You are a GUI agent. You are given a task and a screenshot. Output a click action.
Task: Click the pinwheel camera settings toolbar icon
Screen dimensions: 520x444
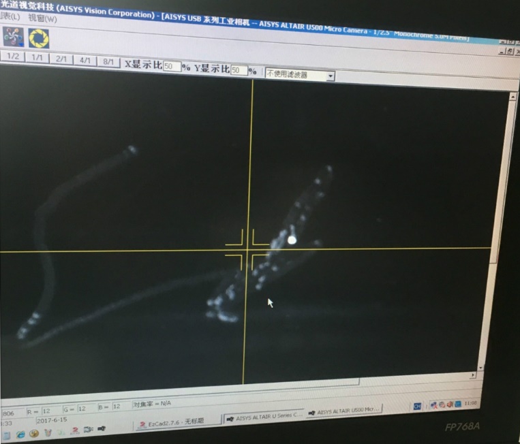[13, 37]
